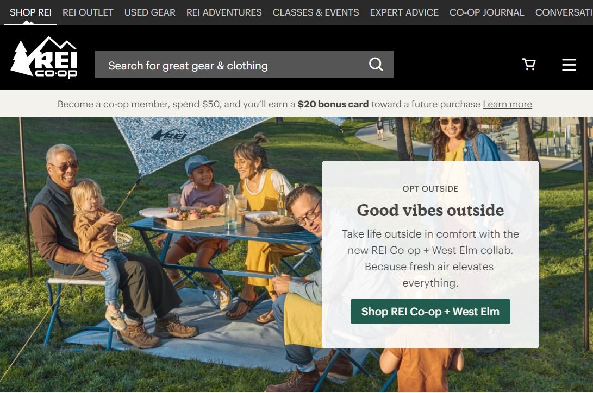Click the Good vibes outside heading
The height and width of the screenshot is (393, 593).
click(x=430, y=210)
